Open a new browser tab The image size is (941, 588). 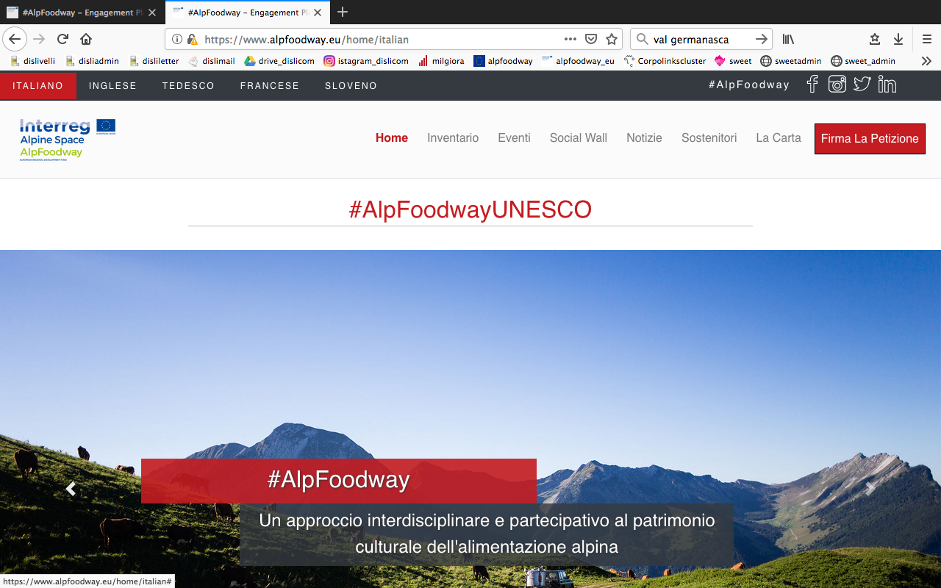point(343,12)
